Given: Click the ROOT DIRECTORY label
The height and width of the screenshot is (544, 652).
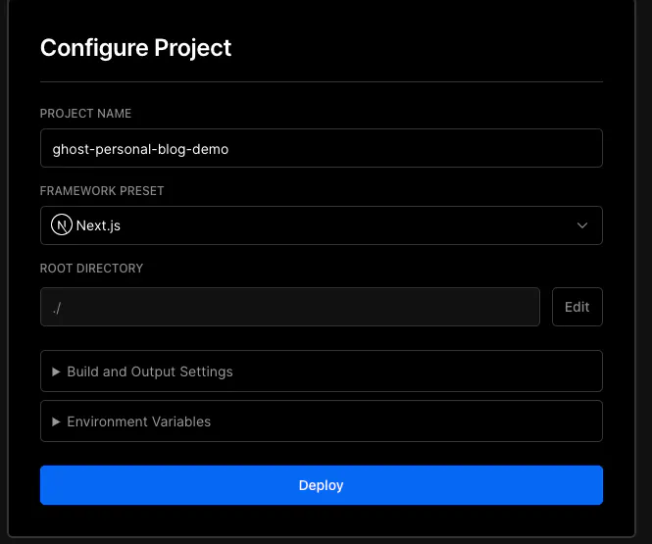Looking at the screenshot, I should tap(91, 268).
